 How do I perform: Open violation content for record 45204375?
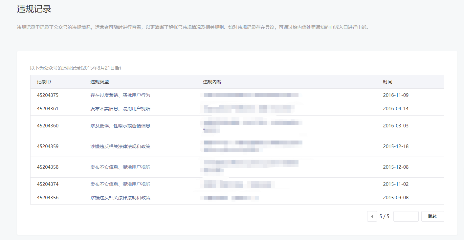pyautogui.click(x=251, y=95)
